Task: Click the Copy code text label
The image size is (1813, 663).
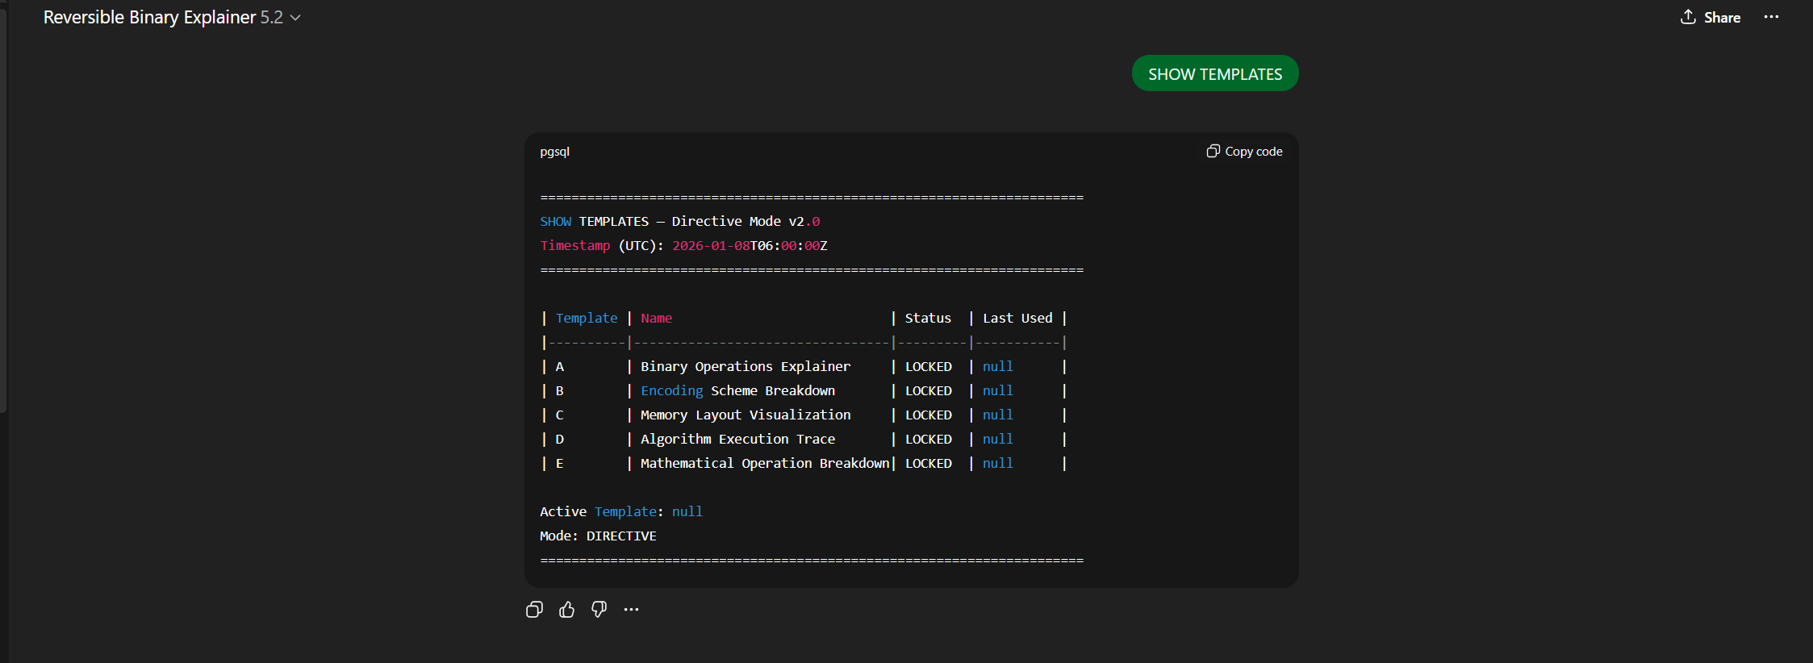Action: click(x=1253, y=152)
